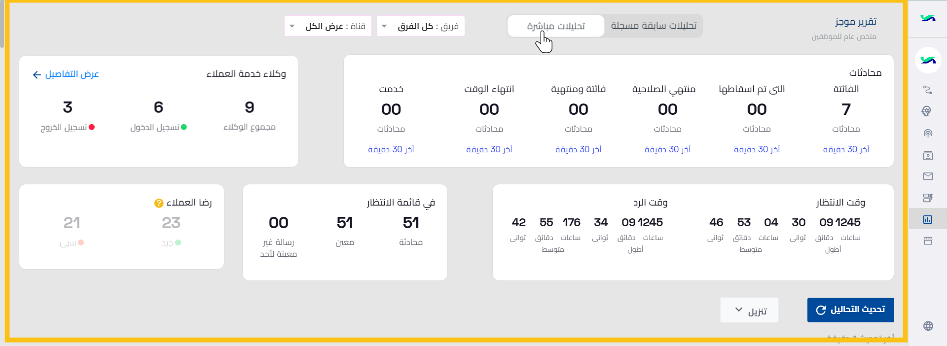Click the مجموع الوكلاء label

(250, 127)
